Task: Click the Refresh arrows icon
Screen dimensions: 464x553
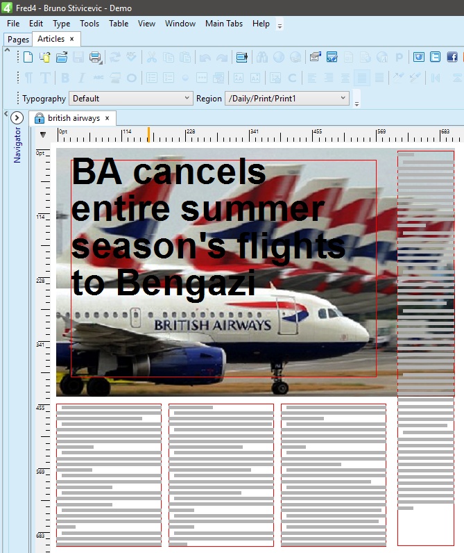Action: click(x=114, y=57)
